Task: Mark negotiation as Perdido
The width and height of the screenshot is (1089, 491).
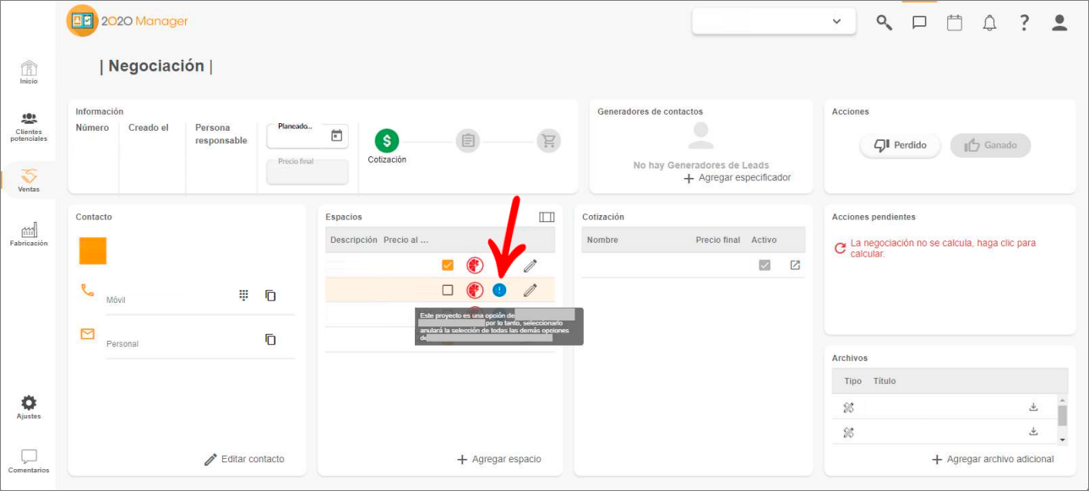Action: coord(901,145)
